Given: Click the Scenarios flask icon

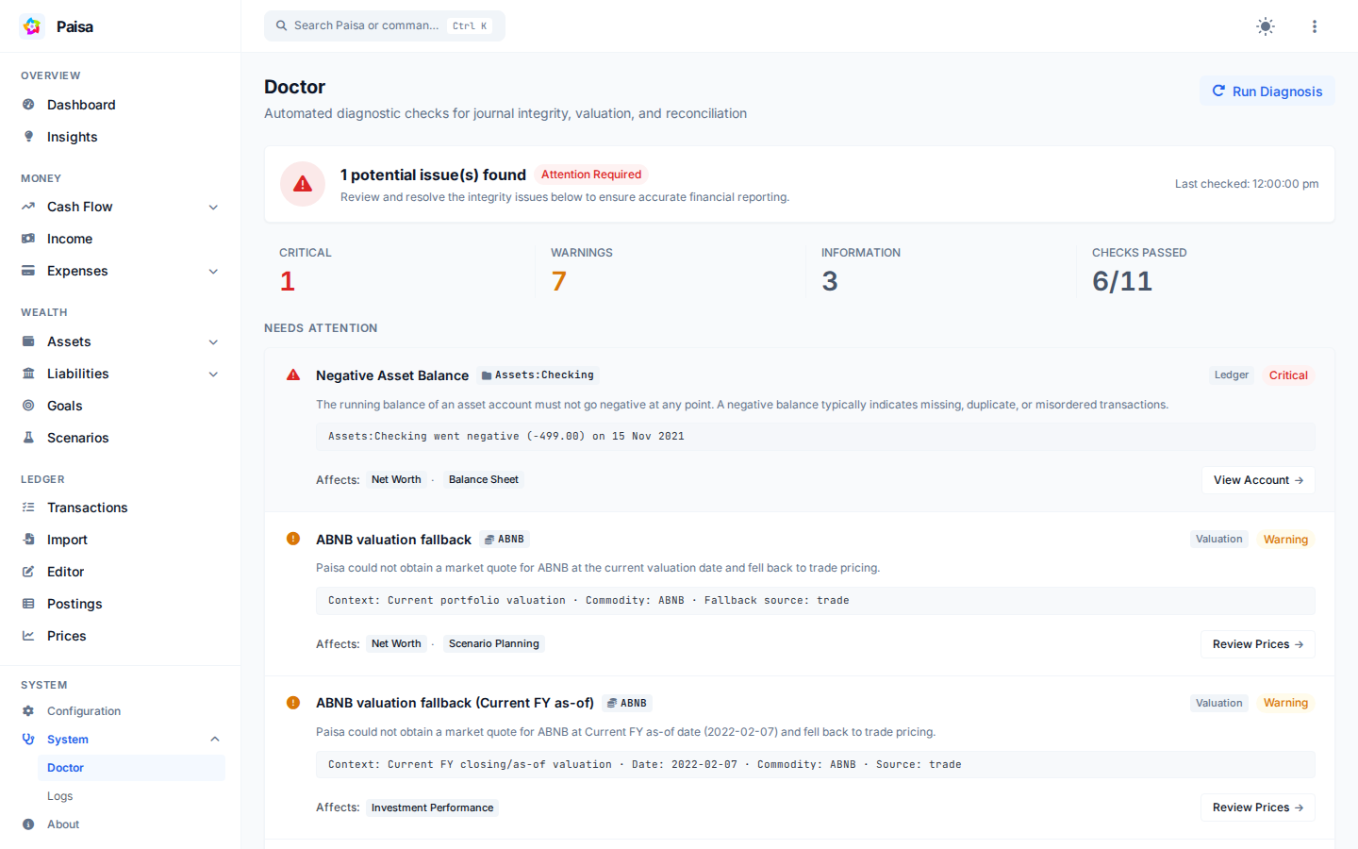Looking at the screenshot, I should click(28, 438).
